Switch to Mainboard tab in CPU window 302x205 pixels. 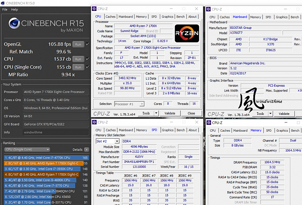tap(125, 17)
